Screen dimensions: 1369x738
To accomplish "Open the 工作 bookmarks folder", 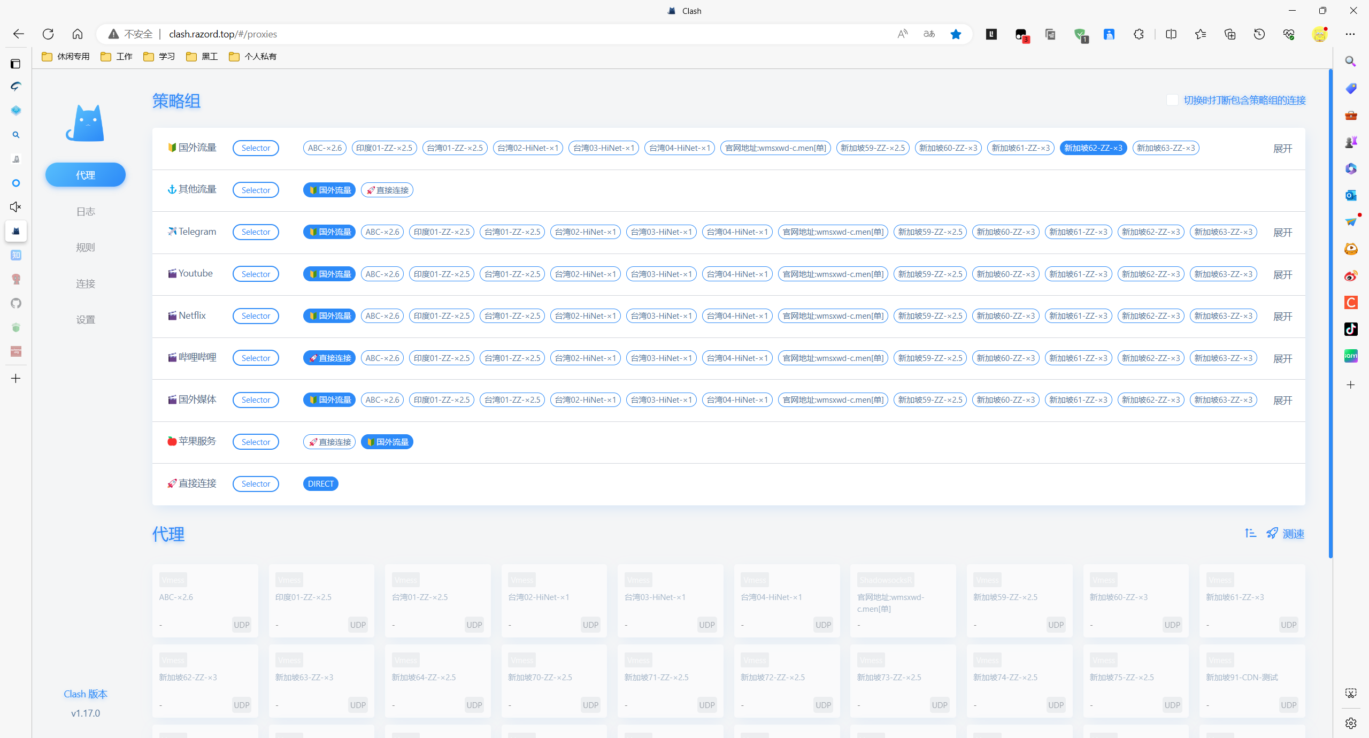I will point(117,56).
